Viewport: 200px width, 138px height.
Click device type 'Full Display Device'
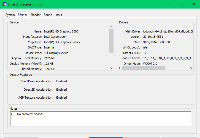click(x=56, y=53)
